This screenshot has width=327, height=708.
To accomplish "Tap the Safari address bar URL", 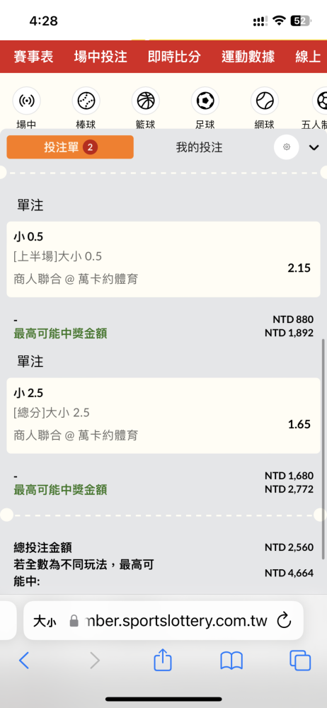I will point(176,621).
